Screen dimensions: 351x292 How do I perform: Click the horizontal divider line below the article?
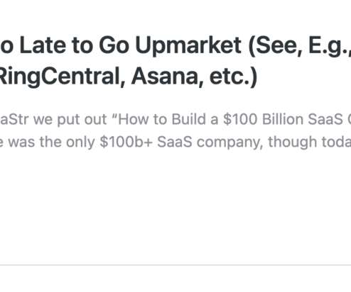pyautogui.click(x=175, y=265)
